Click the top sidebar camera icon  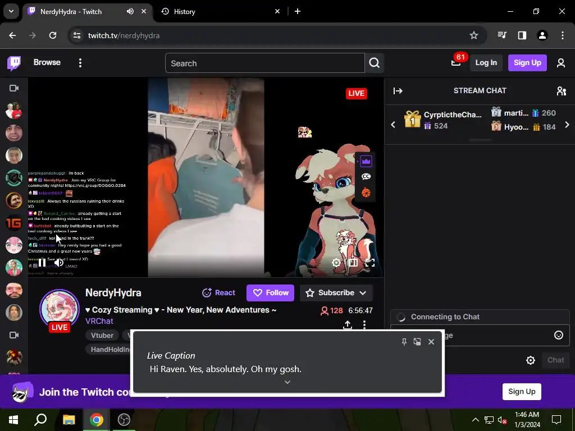click(14, 88)
